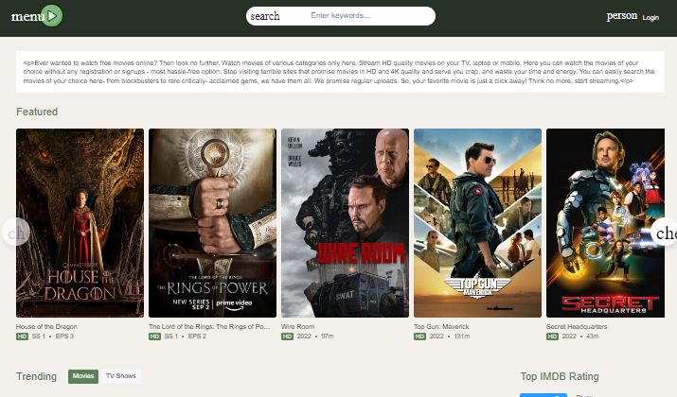The image size is (677, 397).
Task: Click HD badge under House of the Dragon
Action: click(22, 337)
